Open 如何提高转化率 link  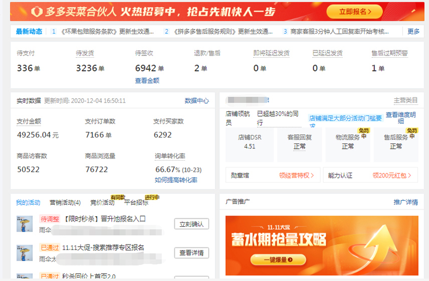coord(176,180)
